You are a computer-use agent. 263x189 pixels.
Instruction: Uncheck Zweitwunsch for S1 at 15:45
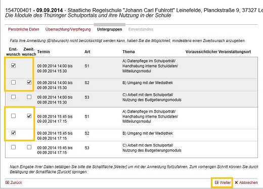(x=29, y=116)
